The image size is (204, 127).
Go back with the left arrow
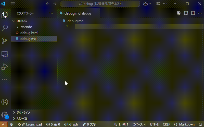(48, 4)
